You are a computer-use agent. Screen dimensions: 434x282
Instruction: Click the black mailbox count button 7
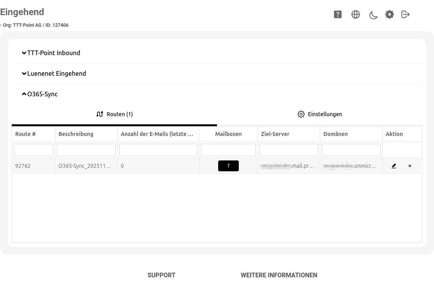pyautogui.click(x=228, y=166)
